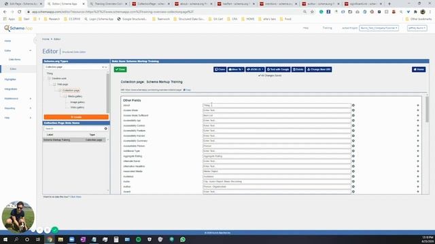Open the Collection page type combo box
Image resolution: width=435 pixels, height=244 pixels.
(x=75, y=67)
